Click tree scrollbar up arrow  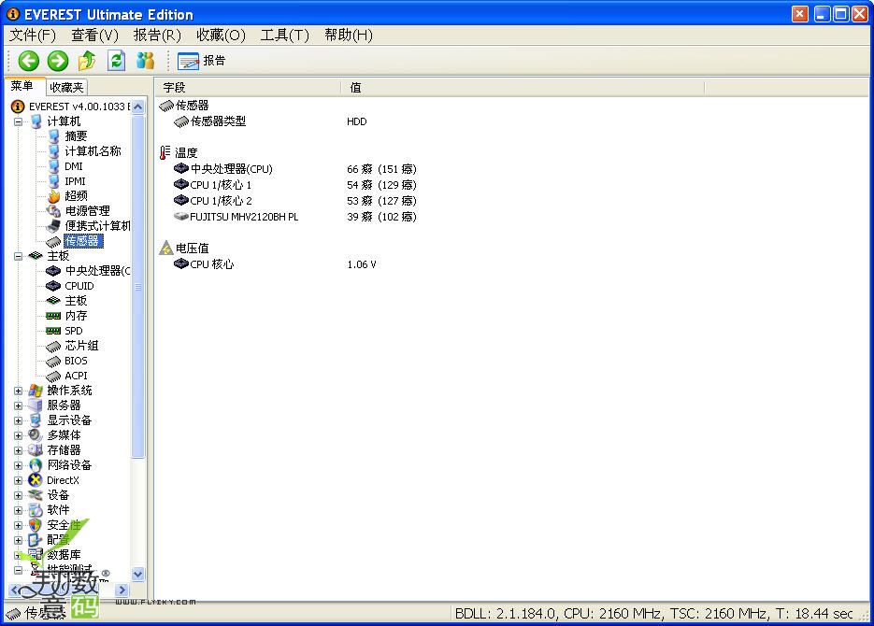coord(138,107)
